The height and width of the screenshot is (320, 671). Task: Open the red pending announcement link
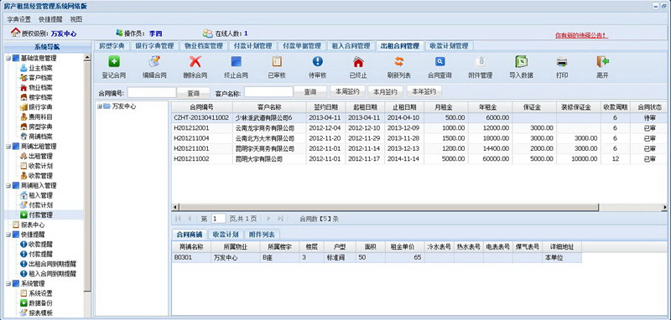point(581,35)
